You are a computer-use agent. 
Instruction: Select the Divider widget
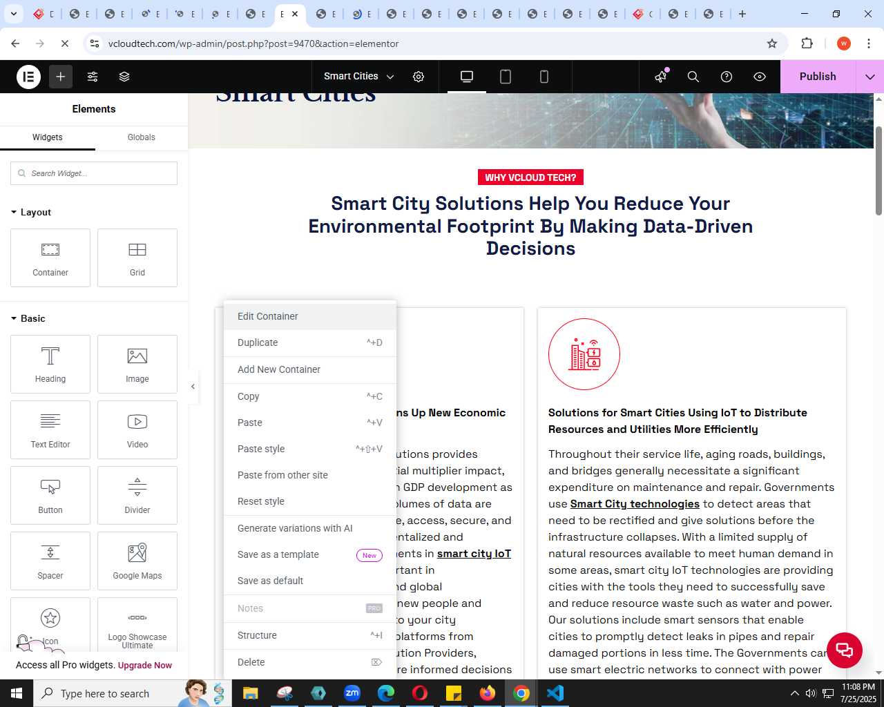(137, 495)
